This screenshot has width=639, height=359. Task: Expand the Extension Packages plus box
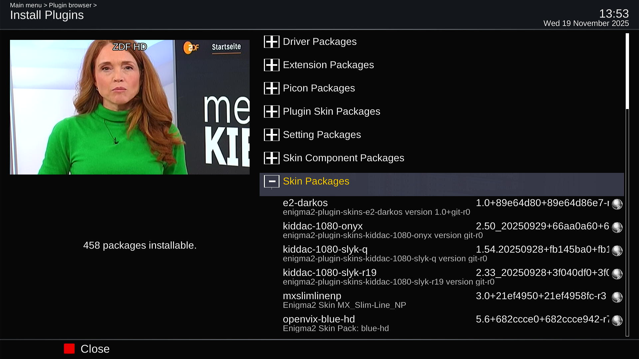[x=272, y=65]
